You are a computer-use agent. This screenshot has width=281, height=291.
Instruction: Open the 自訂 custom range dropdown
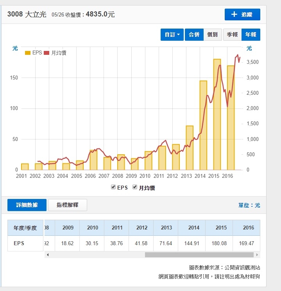[x=172, y=34]
